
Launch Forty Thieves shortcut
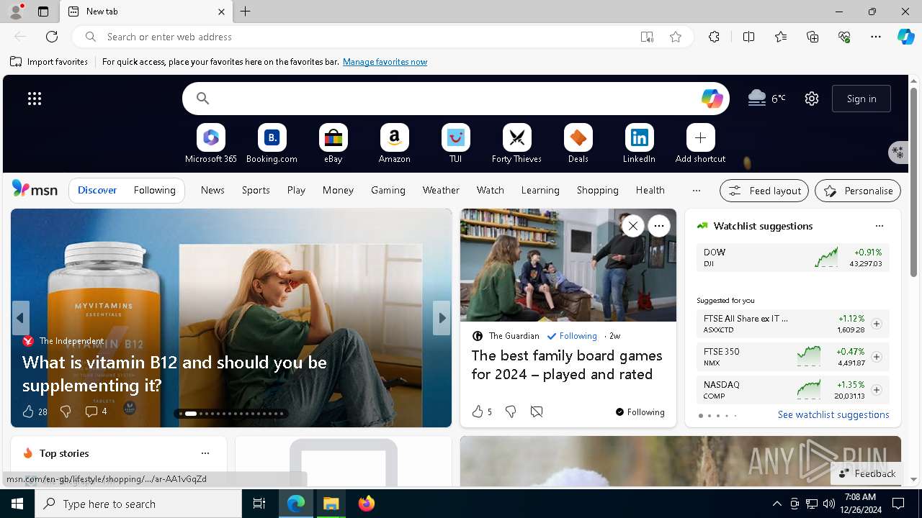(x=516, y=144)
